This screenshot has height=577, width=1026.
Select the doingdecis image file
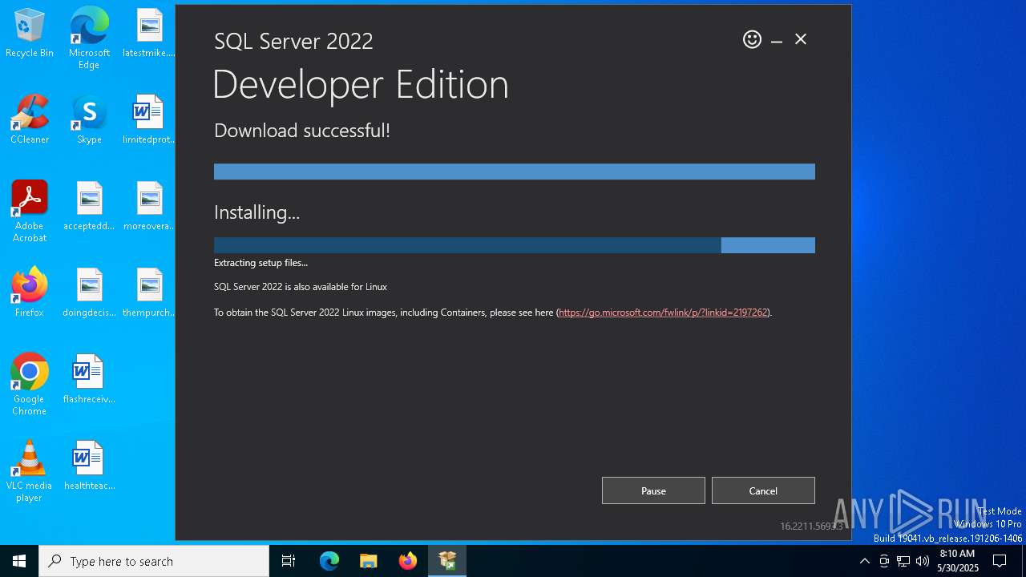(89, 293)
